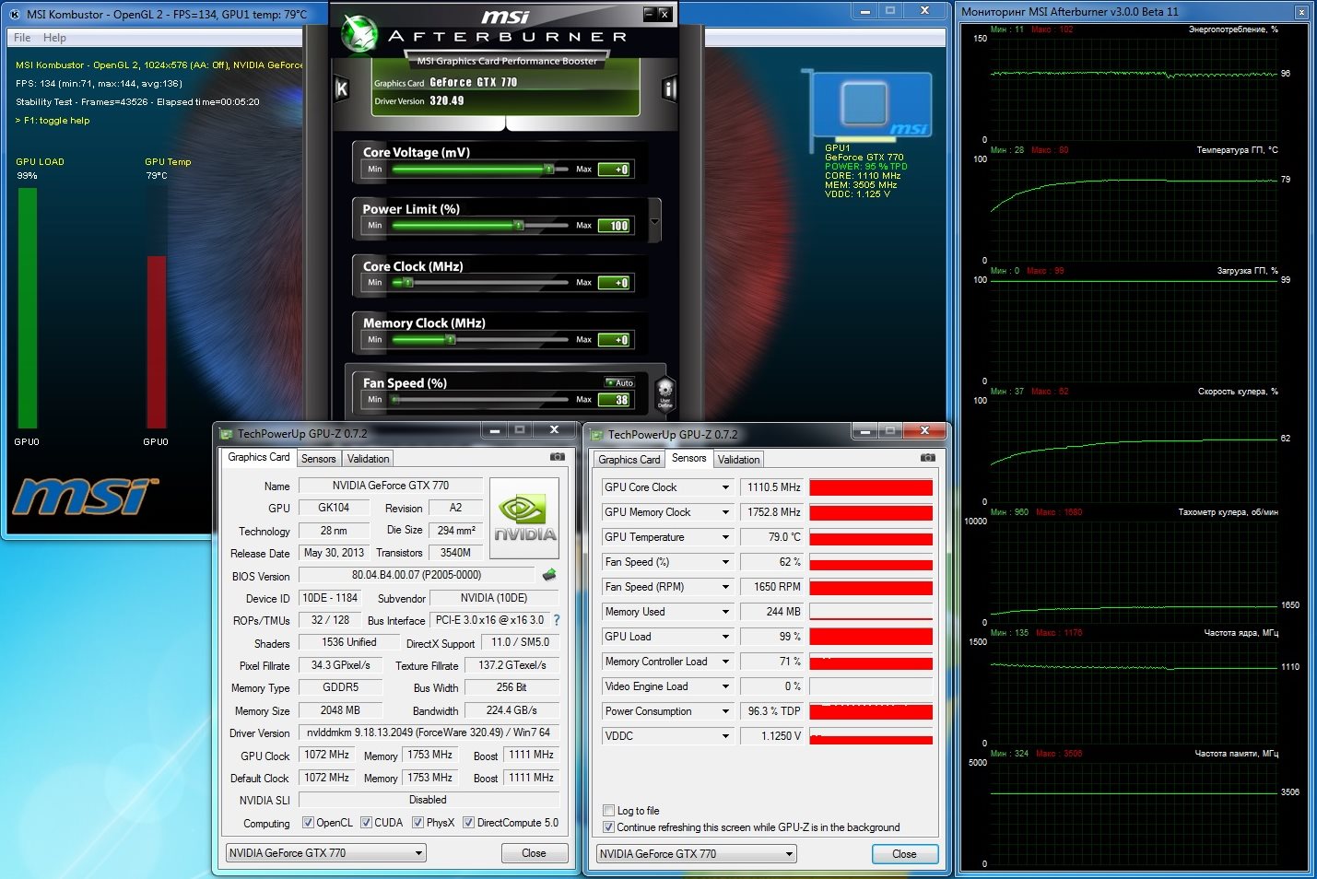
Task: Launch Kombustor via the Afterburner K button
Action: (341, 89)
